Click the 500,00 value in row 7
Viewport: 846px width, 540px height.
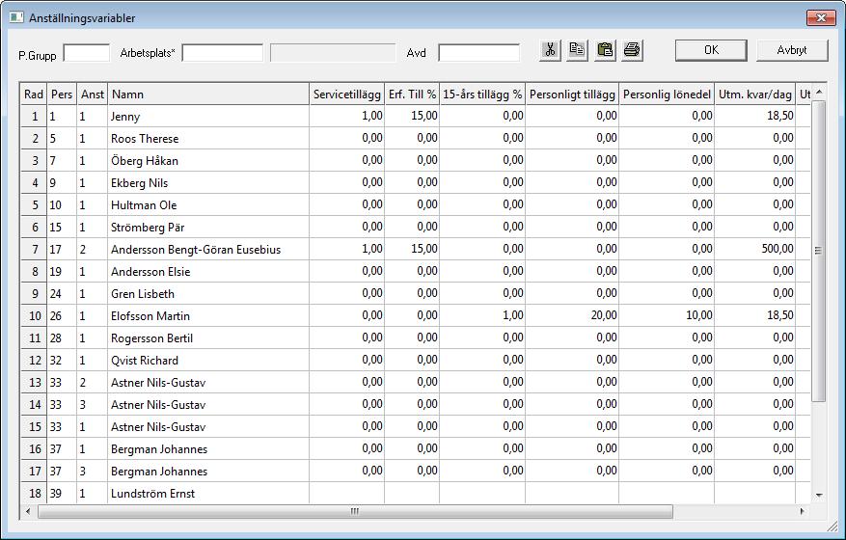click(754, 249)
